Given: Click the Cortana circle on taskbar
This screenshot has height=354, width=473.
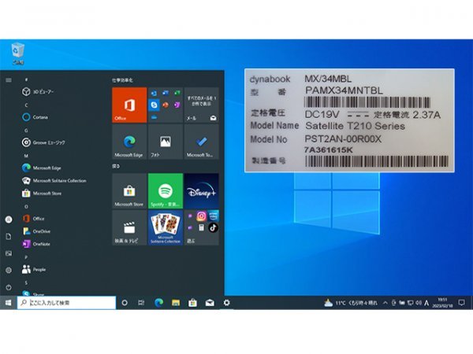Looking at the screenshot, I should pyautogui.click(x=125, y=303).
